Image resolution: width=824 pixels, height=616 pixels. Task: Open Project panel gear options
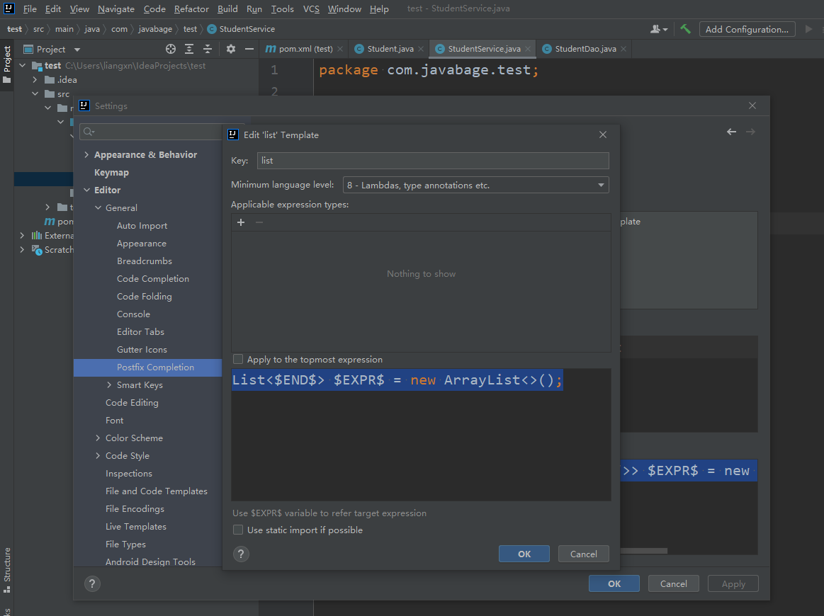tap(231, 49)
